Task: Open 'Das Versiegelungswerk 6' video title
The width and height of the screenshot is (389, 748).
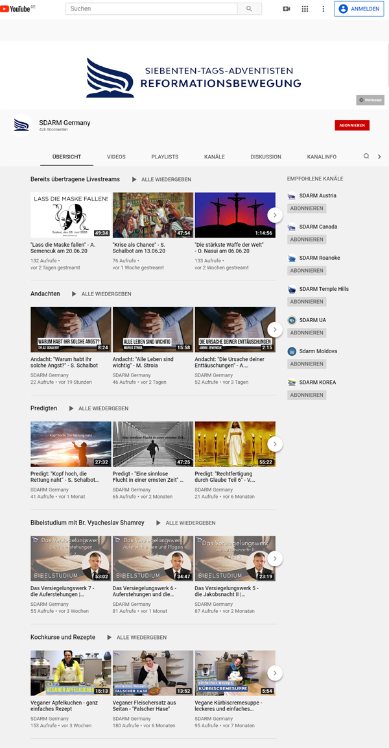Action: pos(145,592)
